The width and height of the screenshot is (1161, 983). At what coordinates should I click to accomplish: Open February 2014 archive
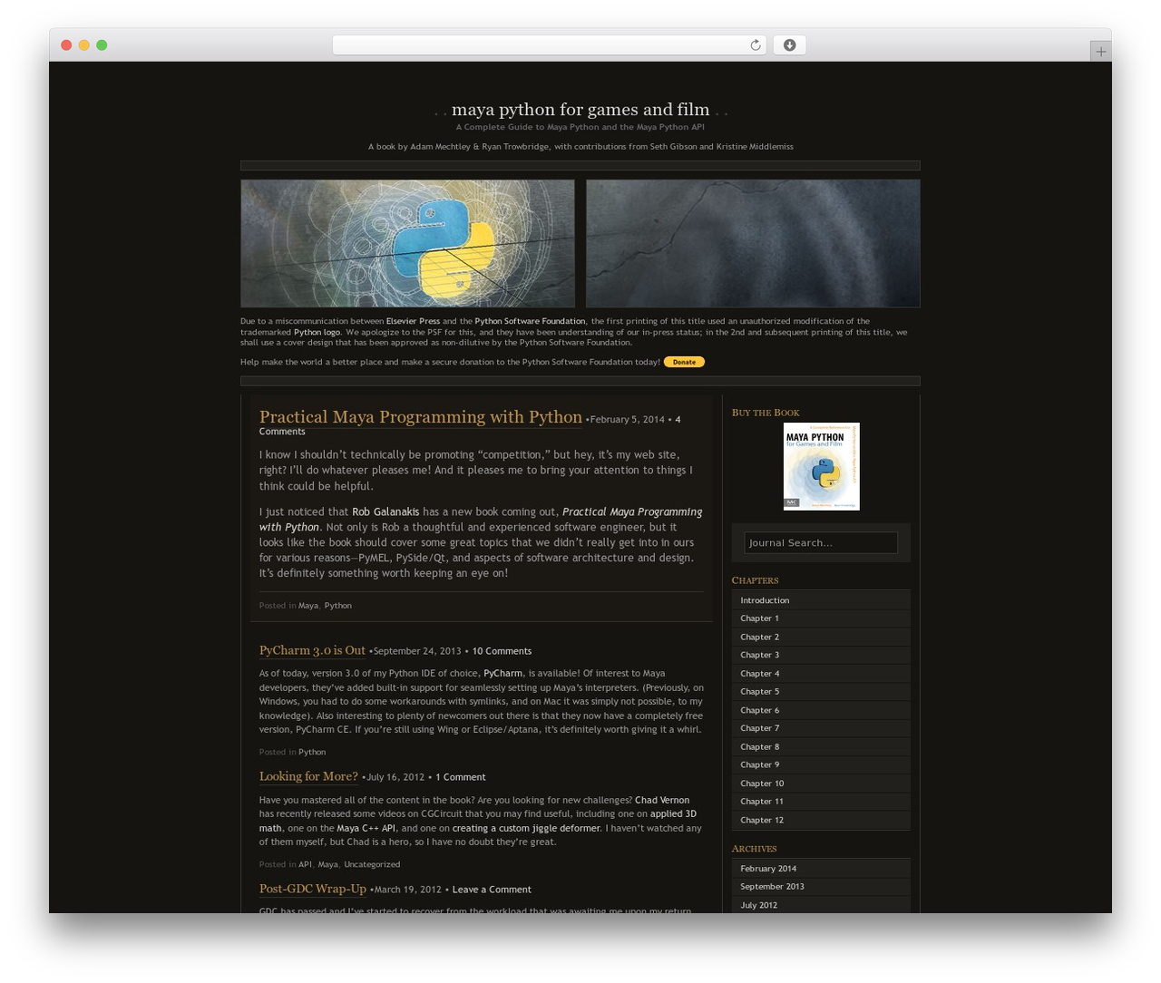coord(821,869)
